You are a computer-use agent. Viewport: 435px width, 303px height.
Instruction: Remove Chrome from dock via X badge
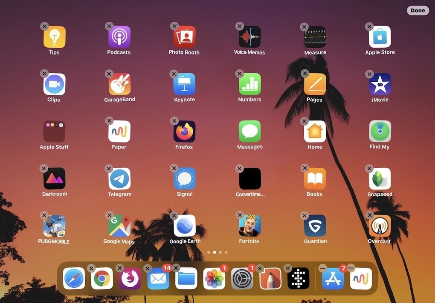coord(91,268)
